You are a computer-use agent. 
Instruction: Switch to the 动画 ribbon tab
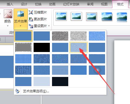[52, 4]
